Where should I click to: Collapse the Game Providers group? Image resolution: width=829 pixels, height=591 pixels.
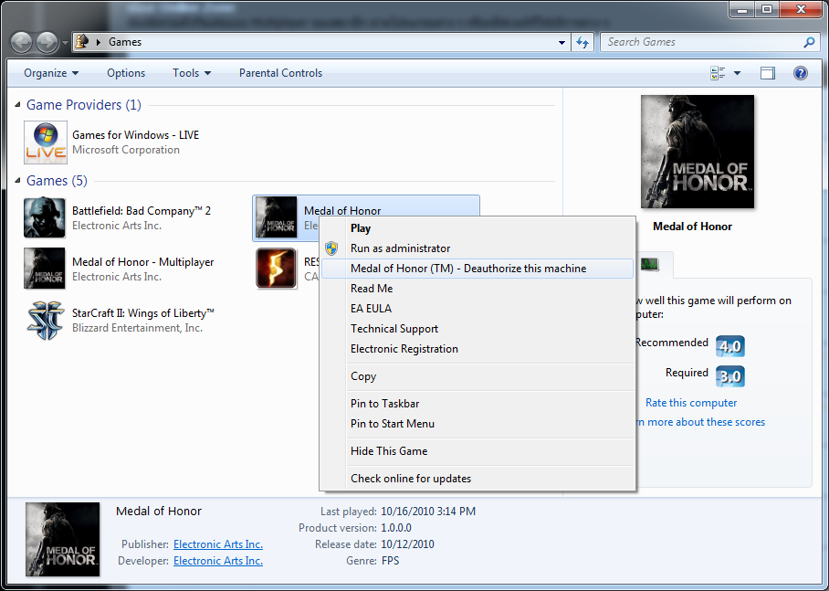coord(19,105)
